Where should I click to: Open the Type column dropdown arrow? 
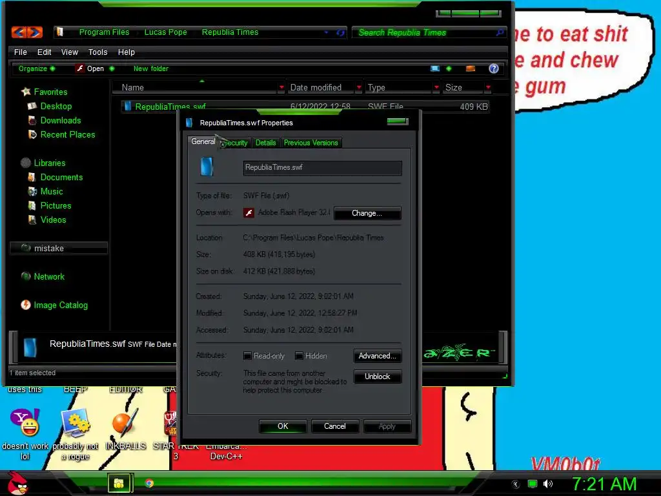pos(436,87)
